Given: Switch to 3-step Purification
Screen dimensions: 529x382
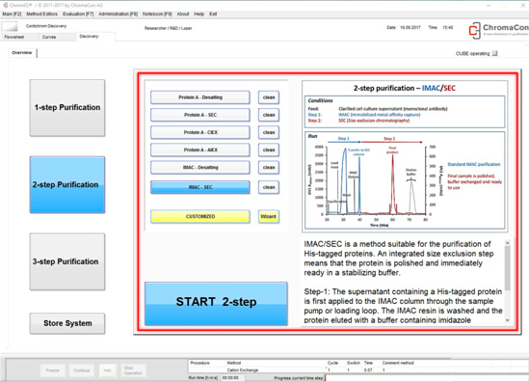Looking at the screenshot, I should coord(67,261).
